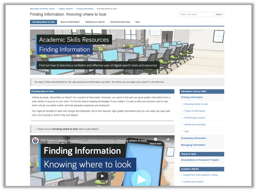257x191 pixels.
Task: Open Dissertations & Research Projects link
Action: click(x=200, y=160)
